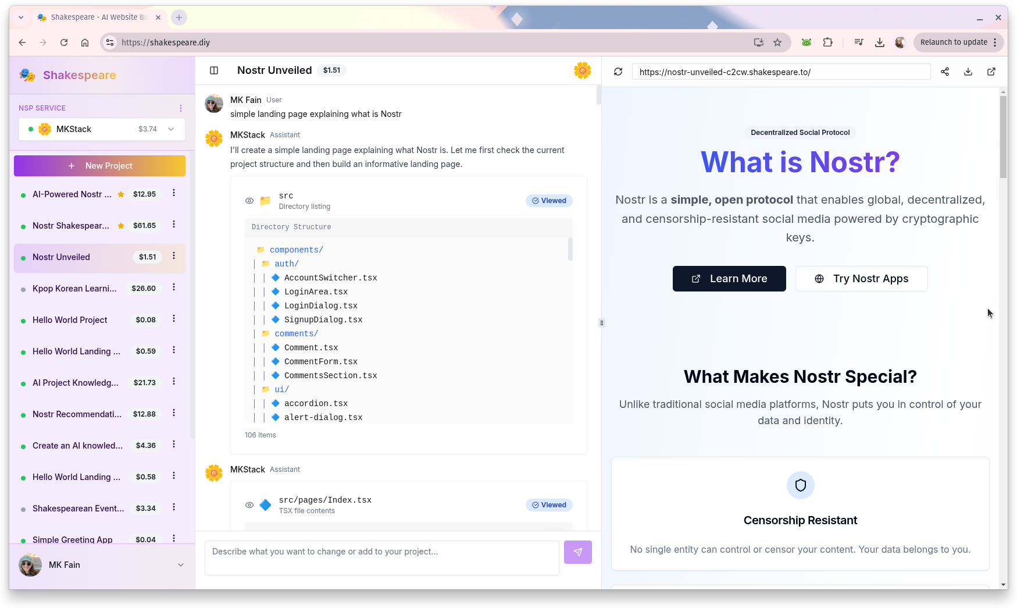
Task: Create a New Project
Action: click(99, 166)
